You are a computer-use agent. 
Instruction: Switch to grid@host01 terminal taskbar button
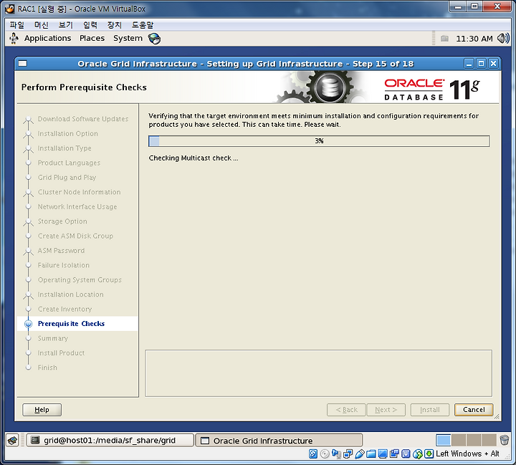110,441
